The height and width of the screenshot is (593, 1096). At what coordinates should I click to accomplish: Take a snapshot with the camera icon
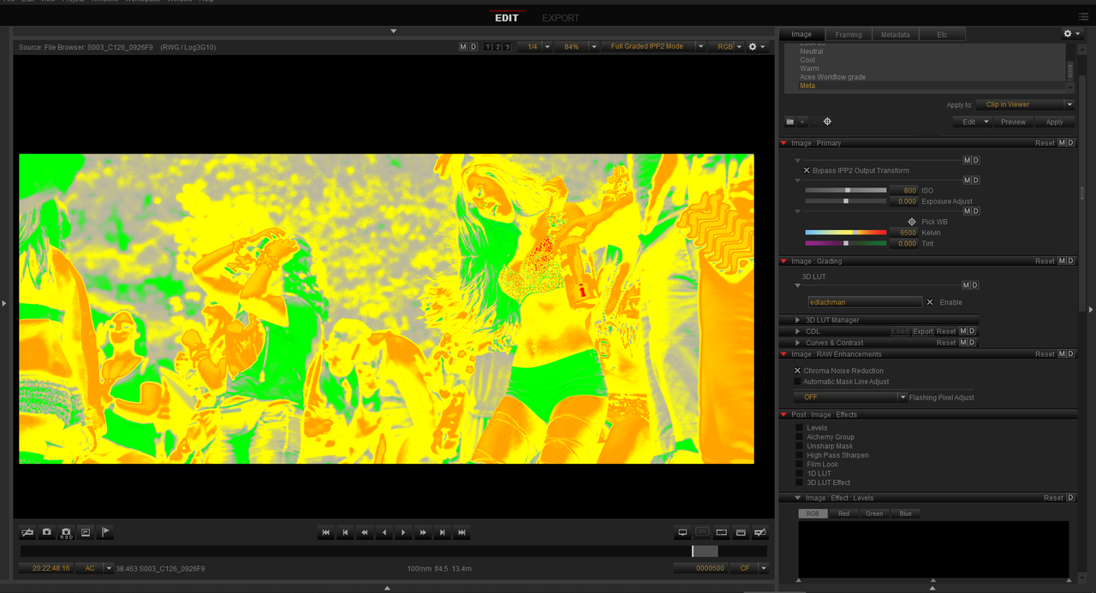pyautogui.click(x=47, y=532)
